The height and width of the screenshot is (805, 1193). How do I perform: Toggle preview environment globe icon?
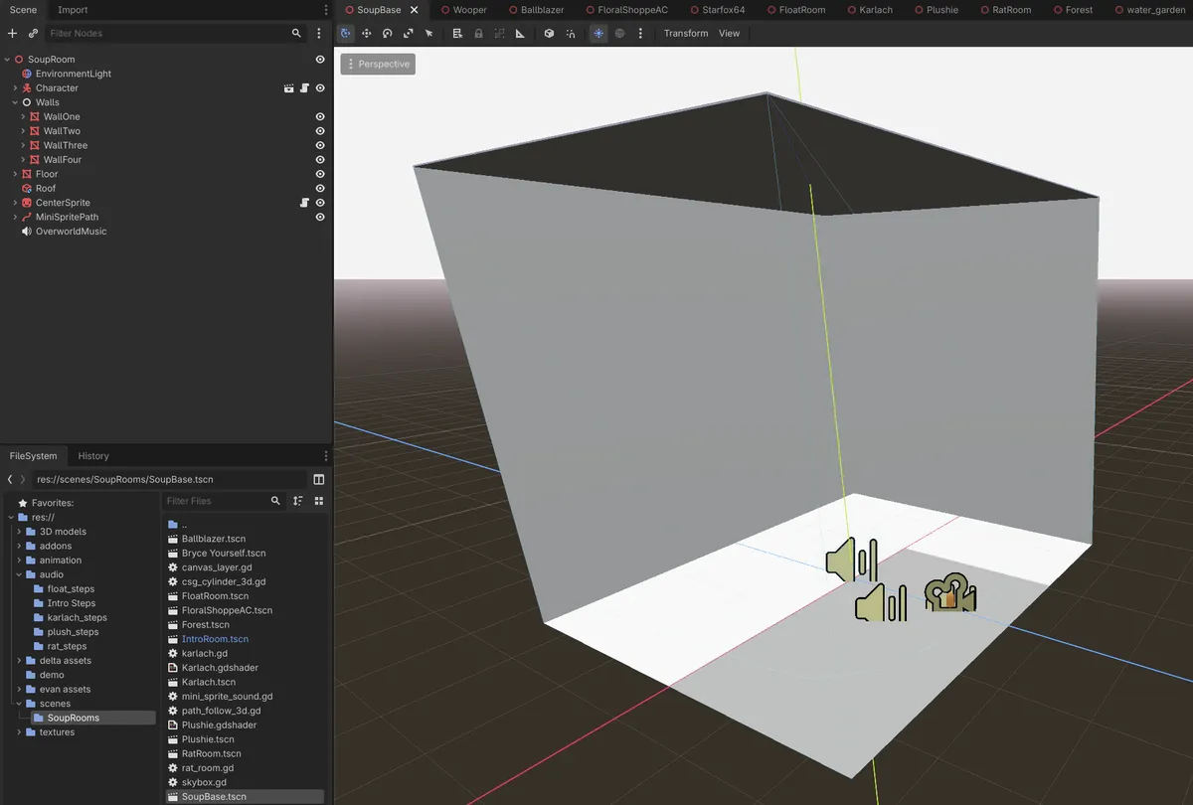[x=619, y=33]
